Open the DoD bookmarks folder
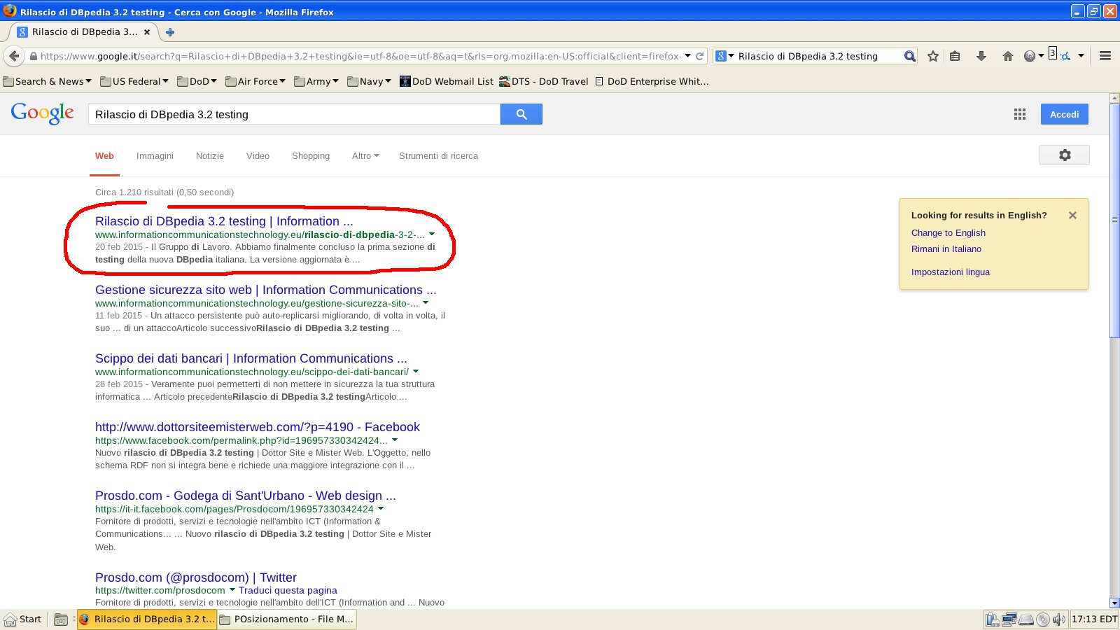Image resolution: width=1120 pixels, height=630 pixels. [x=197, y=81]
